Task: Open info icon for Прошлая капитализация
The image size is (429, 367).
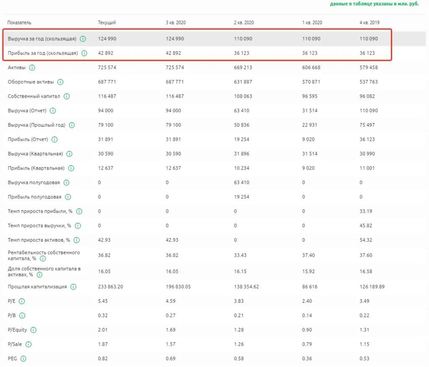Action: point(73,287)
